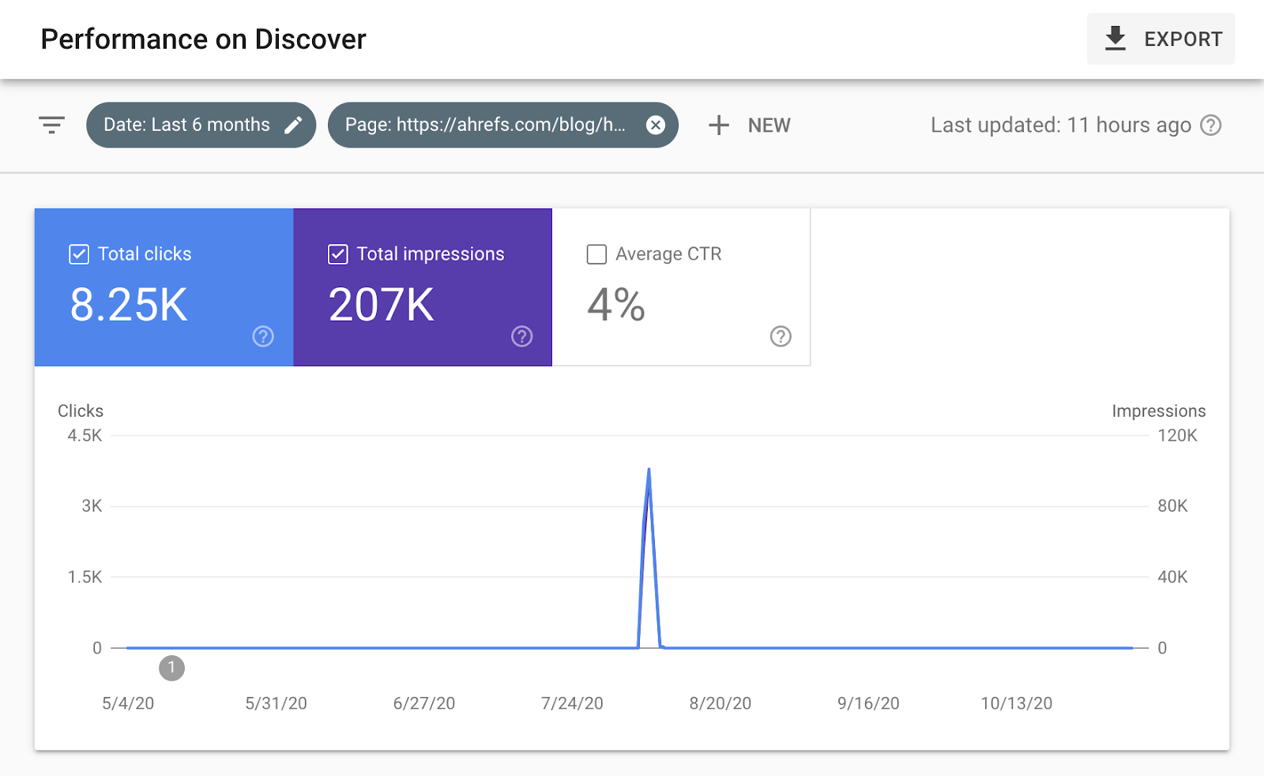Screen dimensions: 1264x776
Task: Click the Performance on Discover heading
Action: click(x=204, y=39)
